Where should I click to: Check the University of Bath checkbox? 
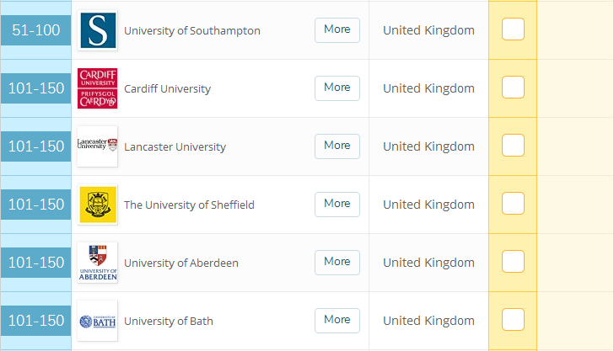point(513,320)
